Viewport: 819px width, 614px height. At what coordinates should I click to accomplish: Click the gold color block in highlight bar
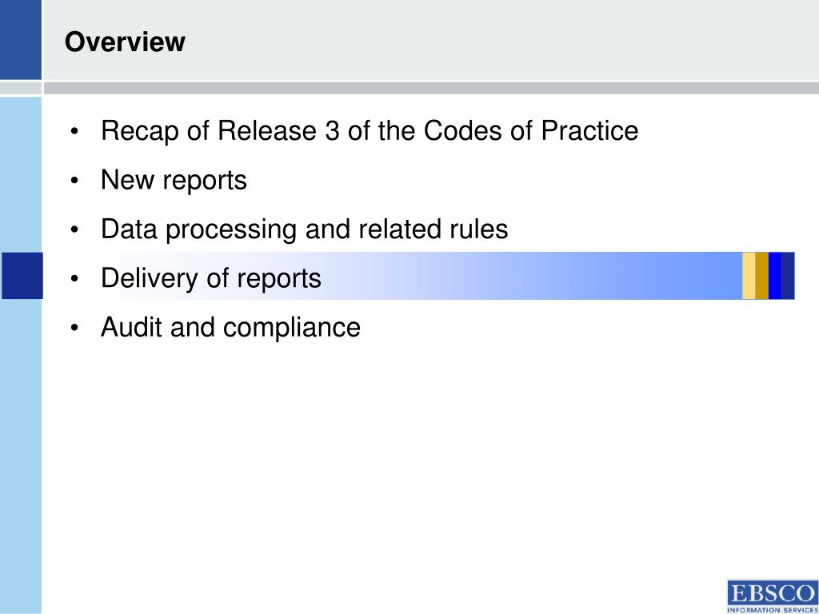coord(762,276)
